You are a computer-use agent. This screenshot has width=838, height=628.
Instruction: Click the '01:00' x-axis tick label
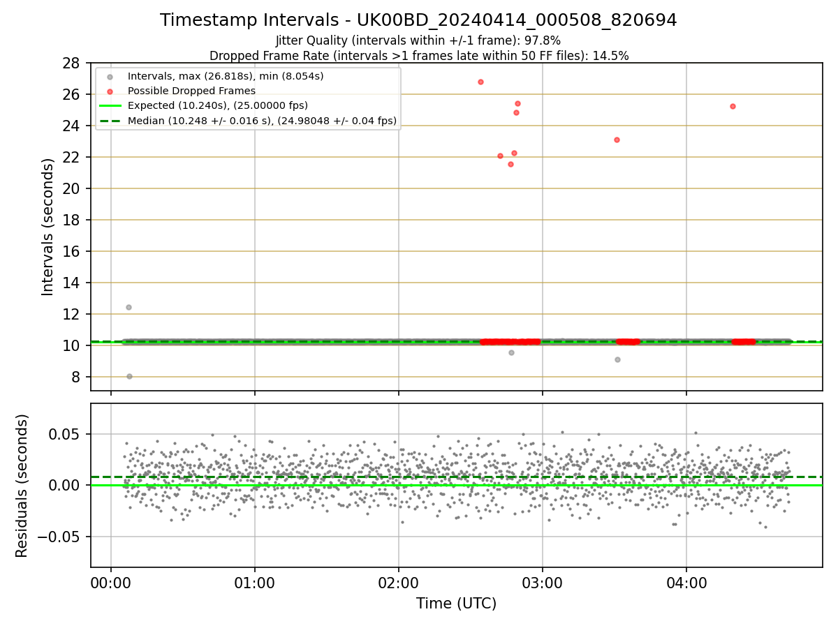pyautogui.click(x=255, y=583)
